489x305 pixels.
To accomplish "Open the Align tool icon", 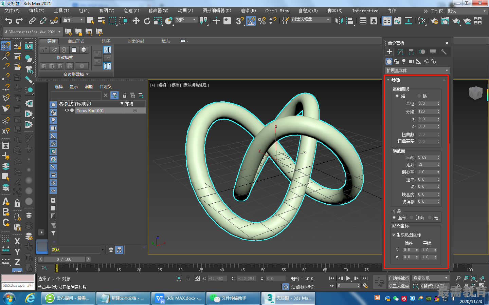I will tap(350, 21).
